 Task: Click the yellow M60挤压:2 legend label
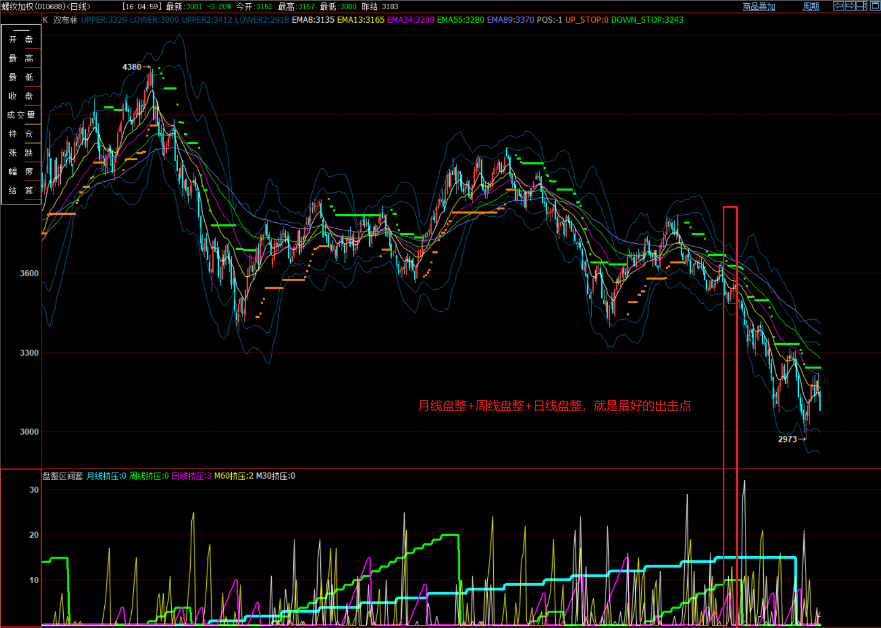coord(233,476)
